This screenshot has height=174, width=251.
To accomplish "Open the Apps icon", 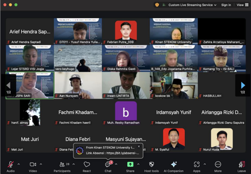I will [196, 164].
